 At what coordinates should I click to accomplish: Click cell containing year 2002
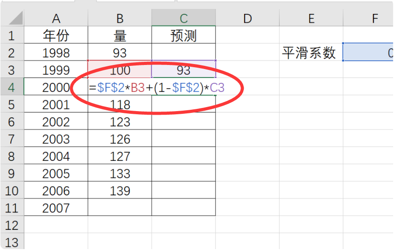(56, 121)
